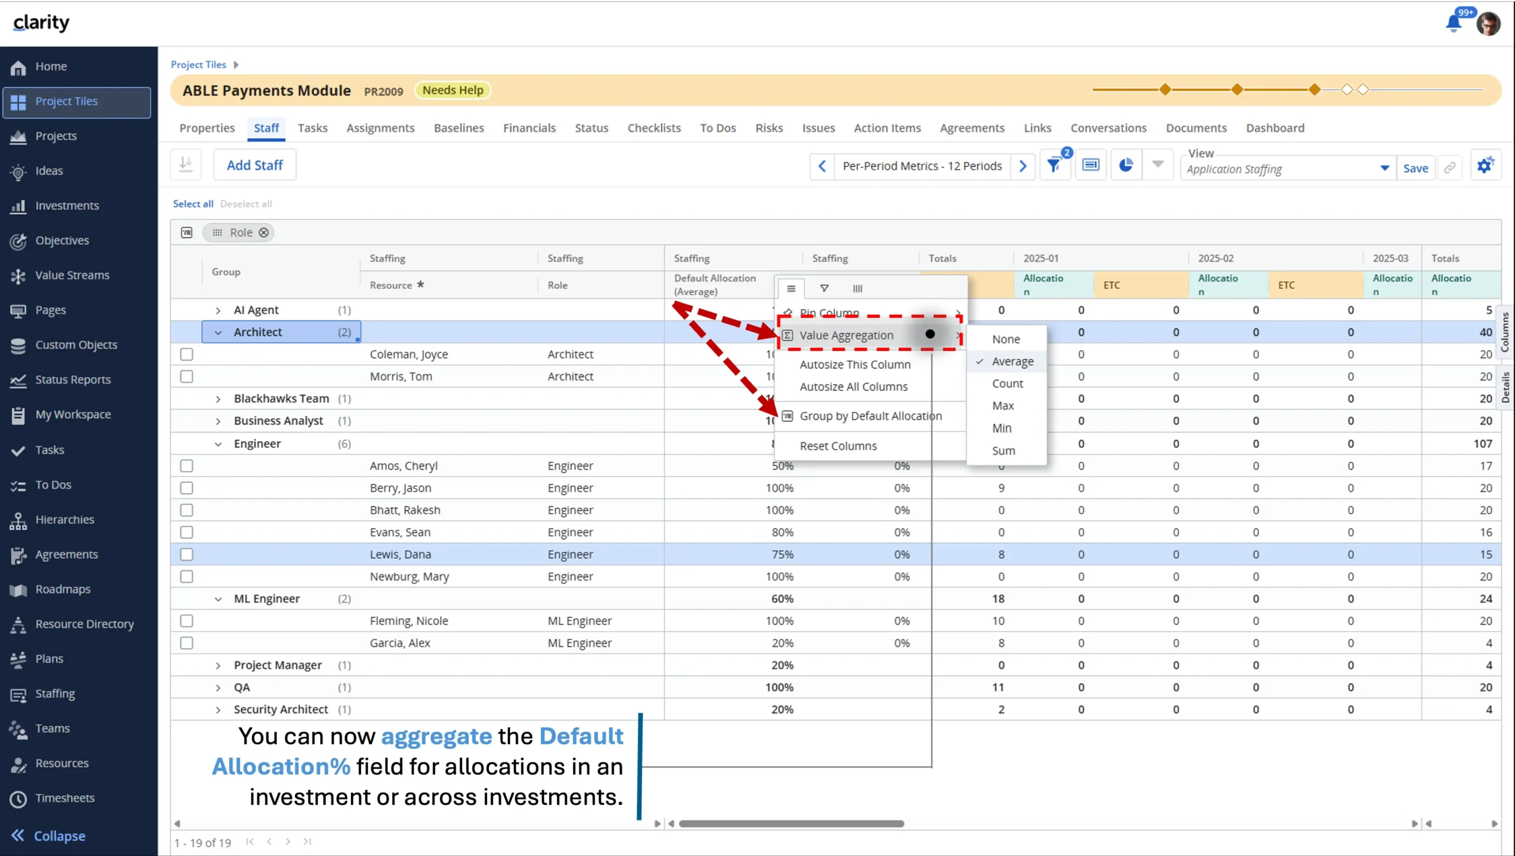
Task: Check the Fleming, Nicole row checkbox
Action: pyautogui.click(x=186, y=621)
